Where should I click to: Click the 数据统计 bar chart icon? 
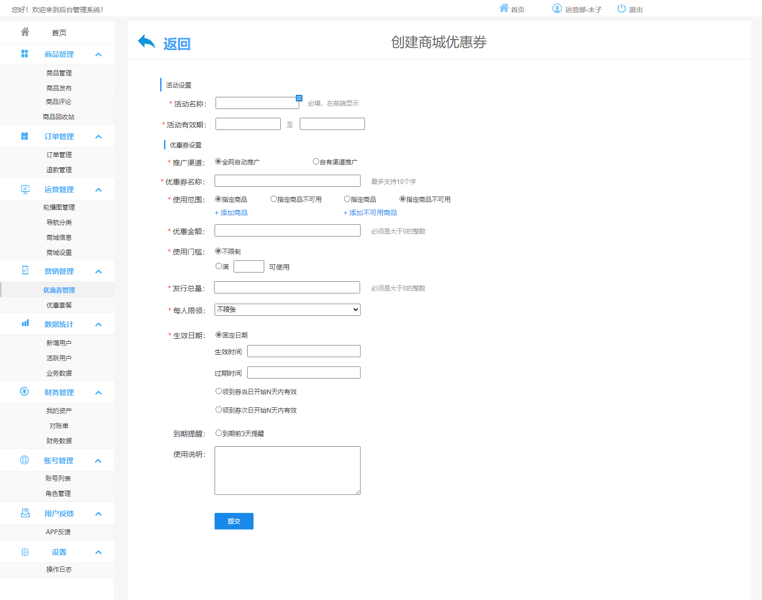[x=25, y=323]
